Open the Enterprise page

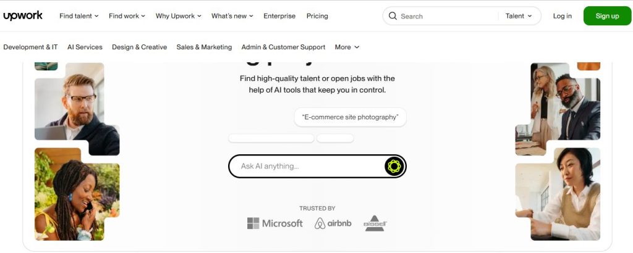point(279,16)
